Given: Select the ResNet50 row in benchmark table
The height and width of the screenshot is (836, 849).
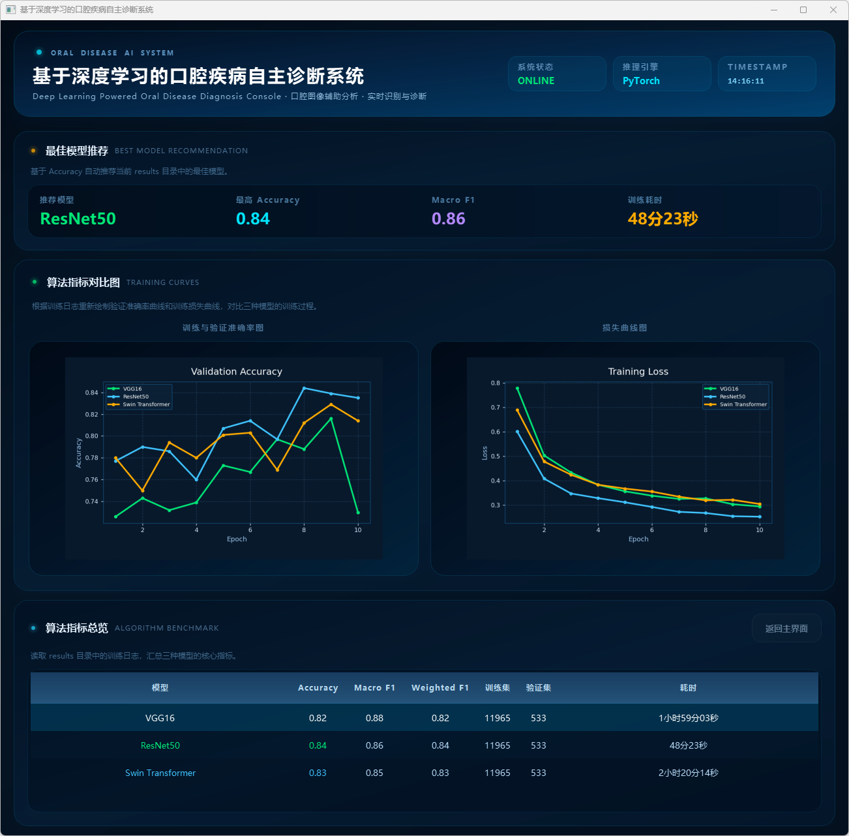Looking at the screenshot, I should tap(424, 745).
